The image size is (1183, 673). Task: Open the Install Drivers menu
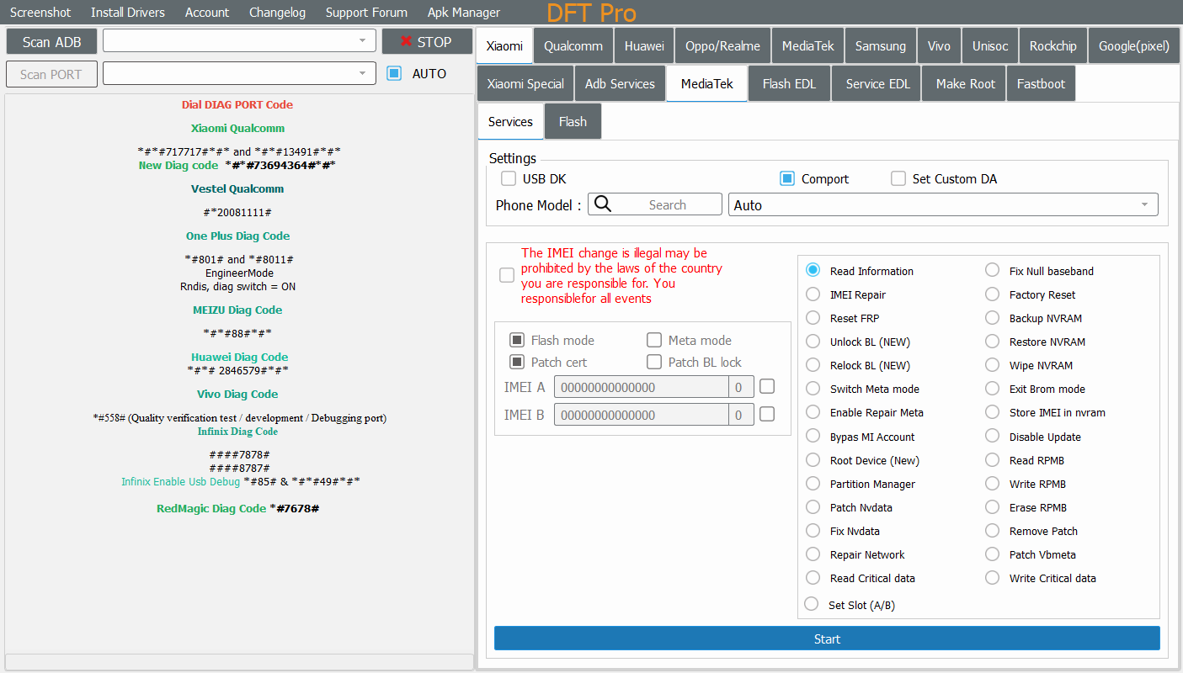coord(128,13)
